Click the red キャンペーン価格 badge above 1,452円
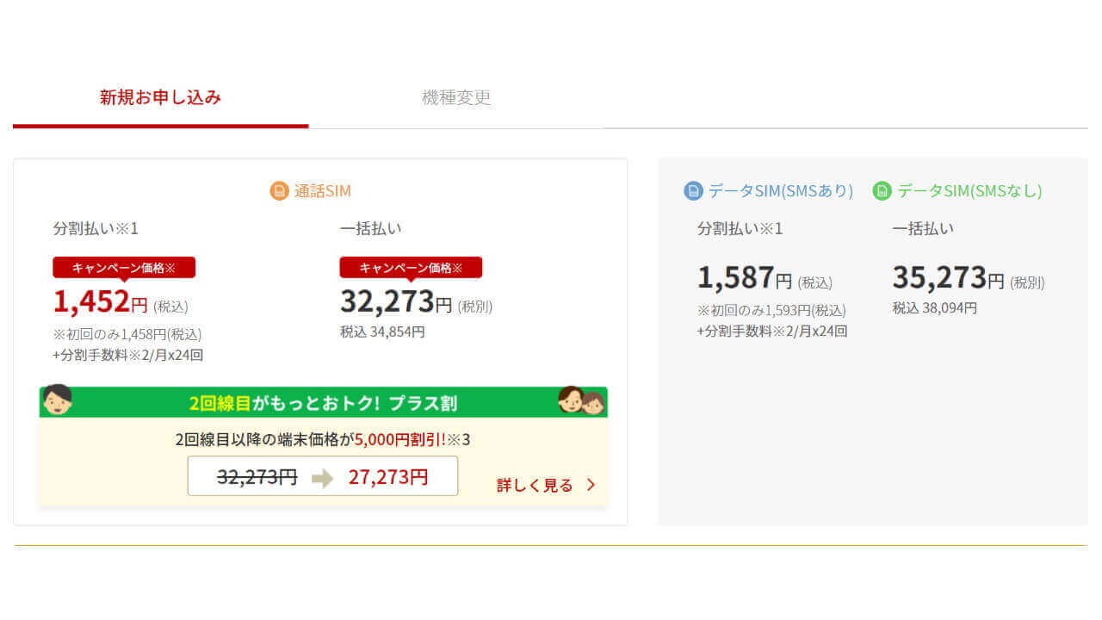 pyautogui.click(x=124, y=268)
